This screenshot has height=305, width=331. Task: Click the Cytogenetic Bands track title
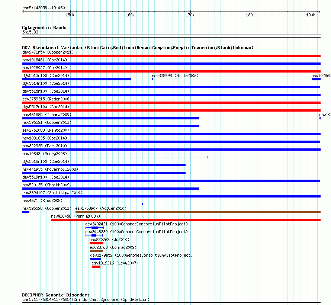point(44,28)
